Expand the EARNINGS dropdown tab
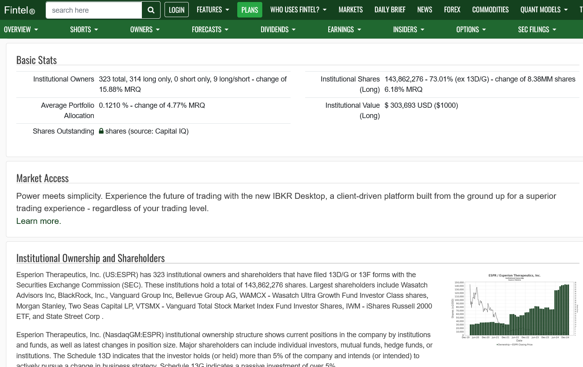583x367 pixels. pyautogui.click(x=344, y=29)
